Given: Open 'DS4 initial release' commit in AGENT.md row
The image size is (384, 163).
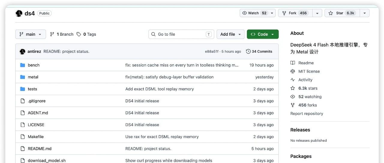Looking at the screenshot, I should pyautogui.click(x=142, y=113).
